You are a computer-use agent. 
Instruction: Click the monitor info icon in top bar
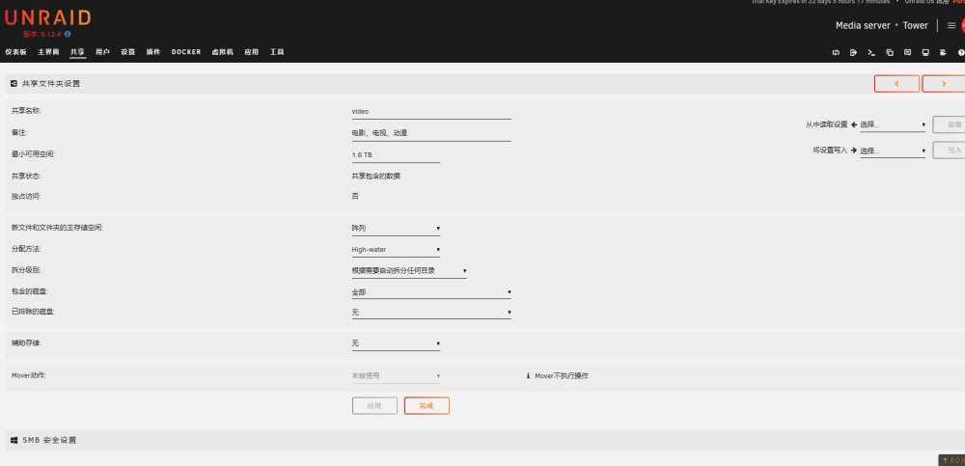925,52
